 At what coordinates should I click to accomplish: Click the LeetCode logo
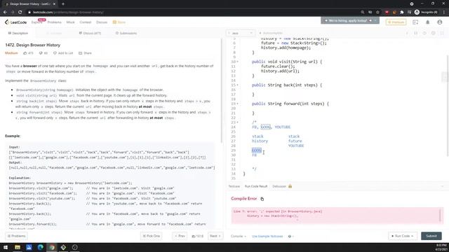pos(15,22)
